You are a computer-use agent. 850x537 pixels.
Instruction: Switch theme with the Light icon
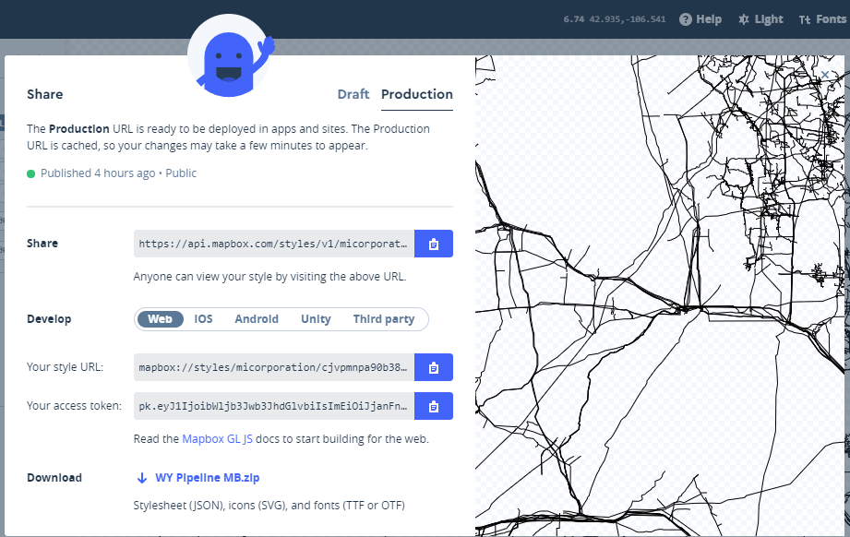click(744, 19)
